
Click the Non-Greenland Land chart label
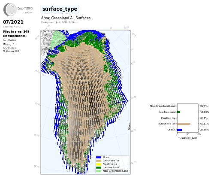click(x=163, y=106)
